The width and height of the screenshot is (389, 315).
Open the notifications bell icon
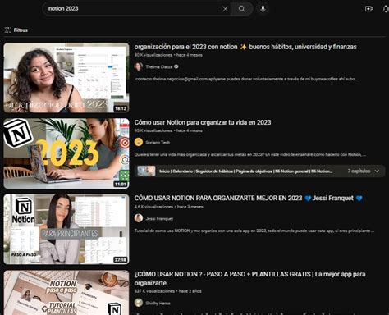pyautogui.click(x=386, y=9)
